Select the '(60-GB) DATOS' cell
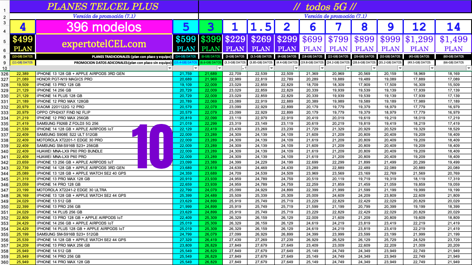 coord(453,57)
